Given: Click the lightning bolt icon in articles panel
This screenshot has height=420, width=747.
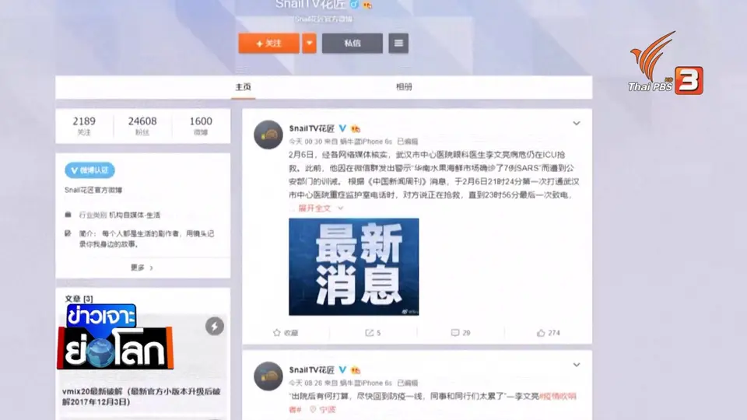Looking at the screenshot, I should point(215,326).
